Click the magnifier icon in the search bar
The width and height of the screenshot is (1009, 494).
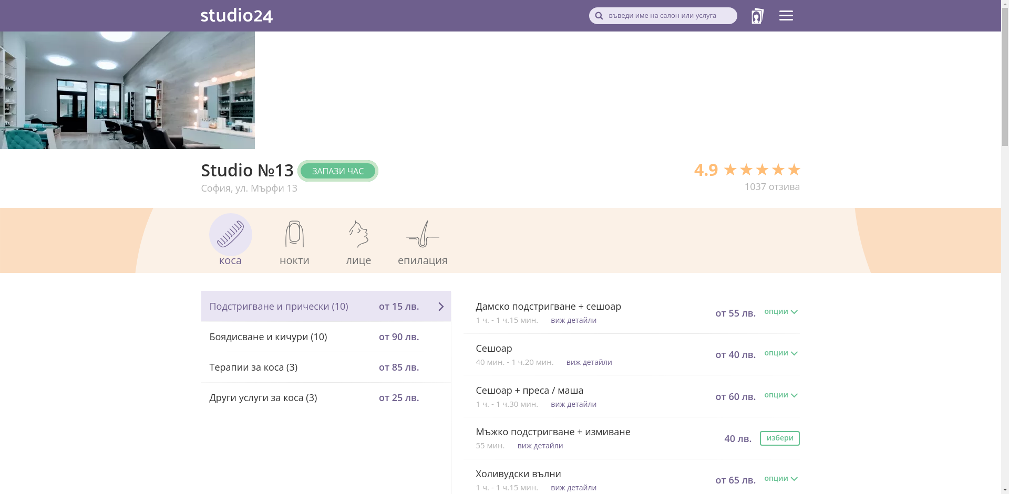(599, 15)
